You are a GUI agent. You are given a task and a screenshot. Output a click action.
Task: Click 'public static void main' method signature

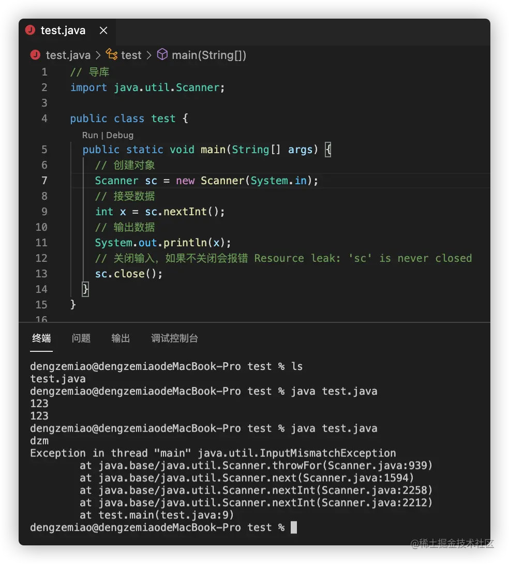[x=207, y=150]
